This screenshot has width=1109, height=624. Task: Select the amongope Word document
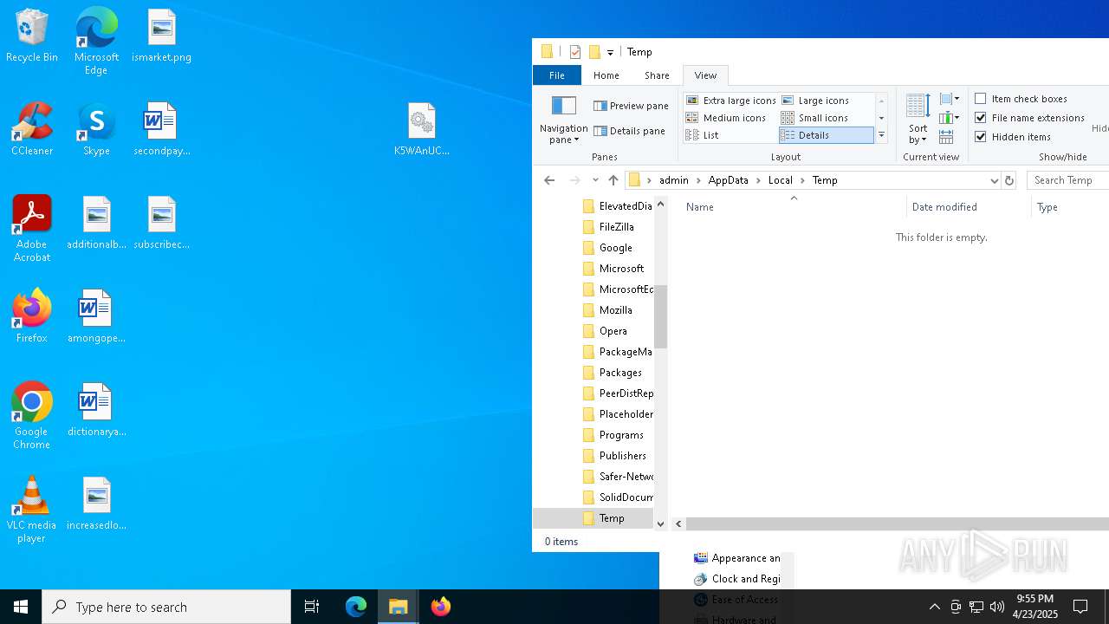point(96,317)
